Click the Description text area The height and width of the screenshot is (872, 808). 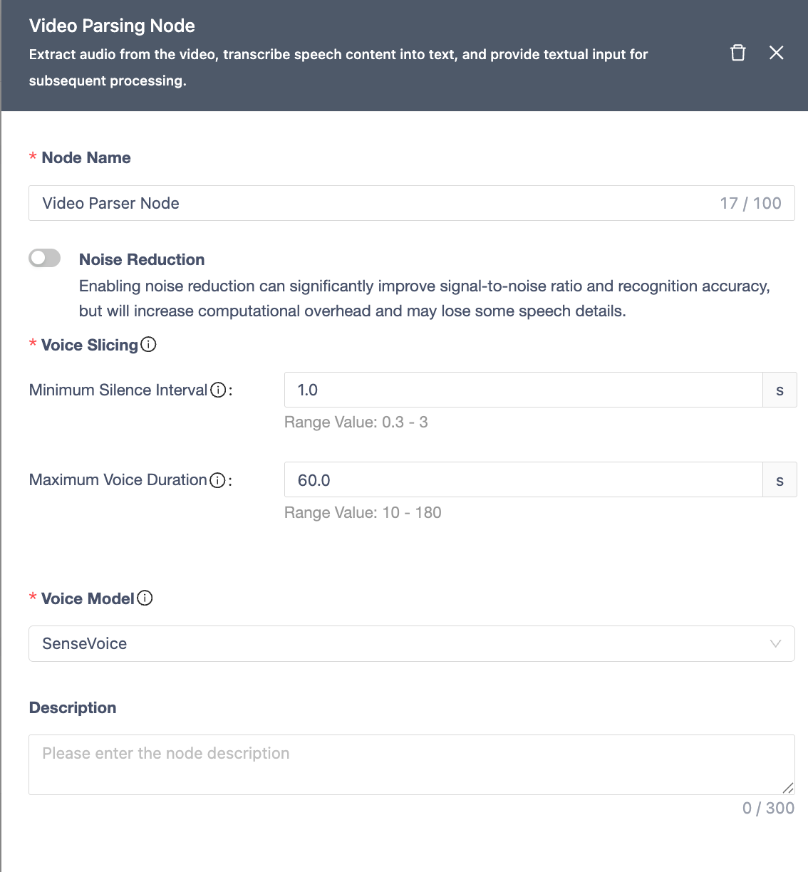[x=410, y=764]
